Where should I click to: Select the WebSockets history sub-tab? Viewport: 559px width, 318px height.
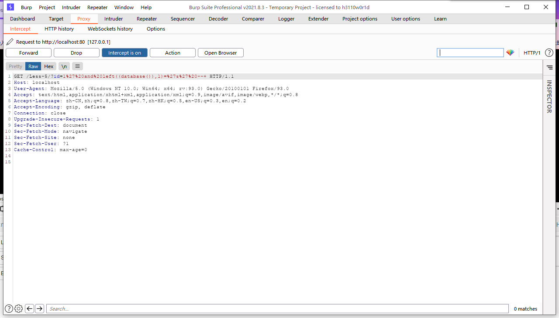click(110, 29)
